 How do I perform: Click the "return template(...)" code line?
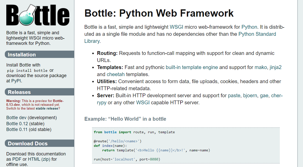(156, 150)
